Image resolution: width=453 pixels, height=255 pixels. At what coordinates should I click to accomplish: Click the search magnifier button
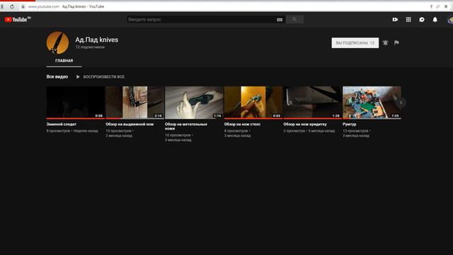[x=294, y=19]
